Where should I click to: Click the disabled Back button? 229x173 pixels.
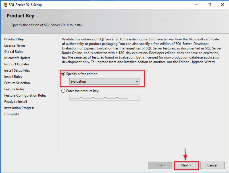point(160,165)
